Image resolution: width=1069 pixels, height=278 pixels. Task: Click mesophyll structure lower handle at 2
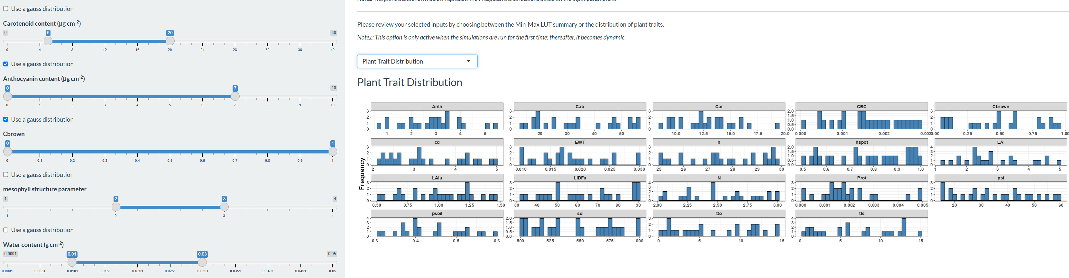(116, 207)
